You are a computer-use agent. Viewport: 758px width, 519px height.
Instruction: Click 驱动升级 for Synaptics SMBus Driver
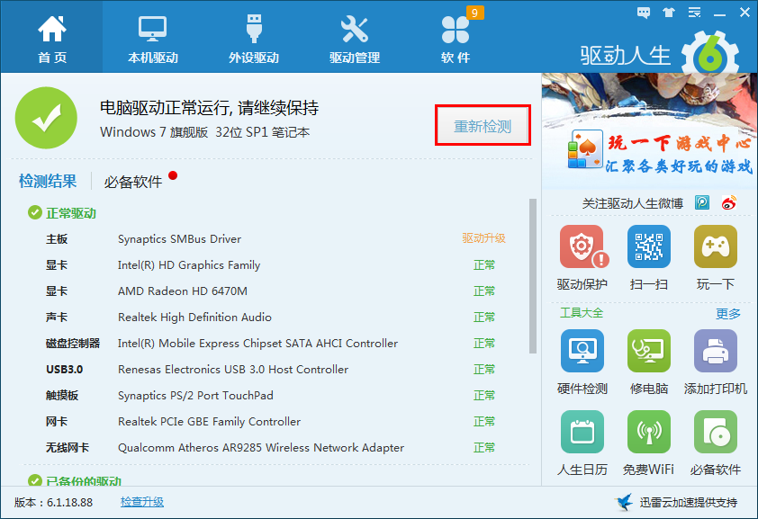483,239
